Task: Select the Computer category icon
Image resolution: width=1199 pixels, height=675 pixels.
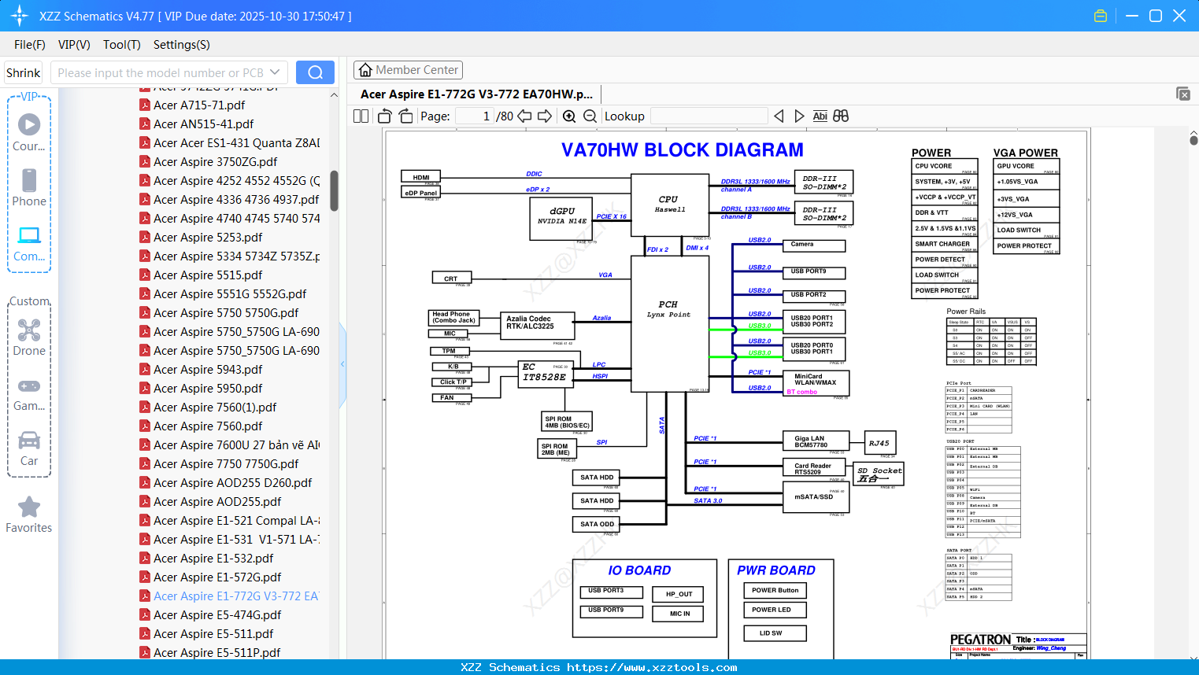Action: click(x=29, y=235)
